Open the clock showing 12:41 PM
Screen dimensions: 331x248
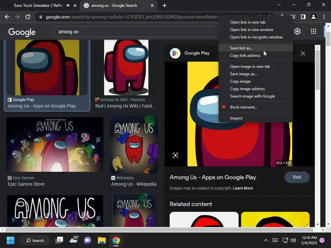point(309,240)
